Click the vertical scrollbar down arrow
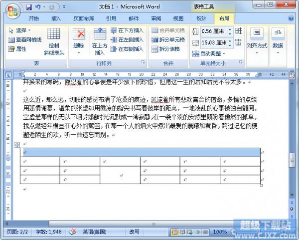This screenshot has width=299, height=240. 292,195
